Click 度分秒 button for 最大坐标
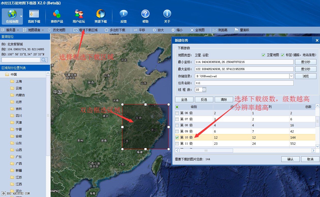Screen dimensions: 320x197 (x=306, y=69)
